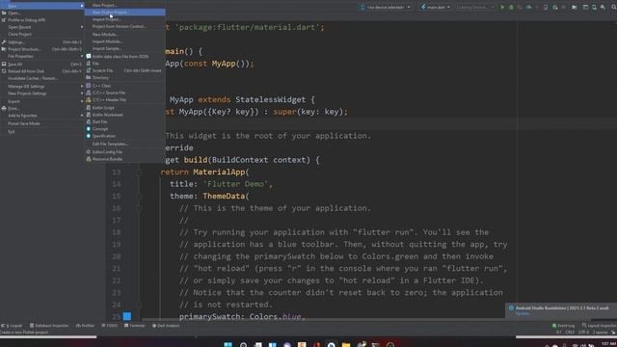This screenshot has width=617, height=347.
Task: Expand Manage IDE Settings submenu
Action: pyautogui.click(x=42, y=86)
